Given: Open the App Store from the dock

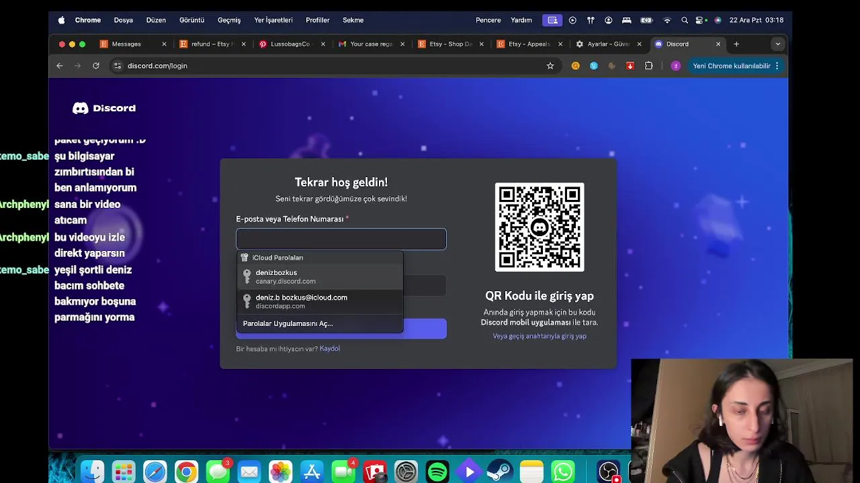Looking at the screenshot, I should 312,472.
